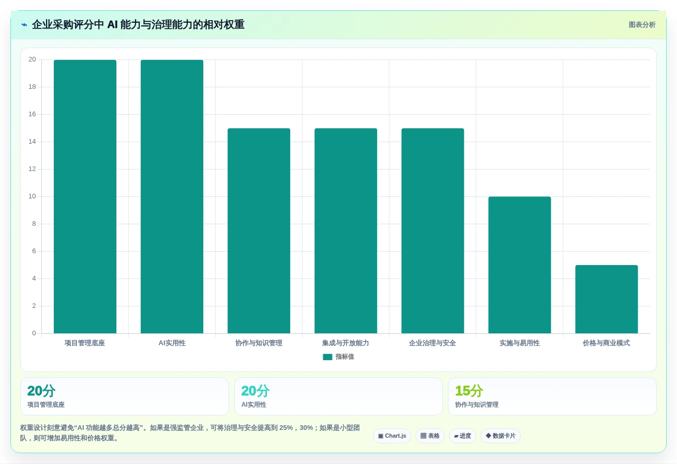The height and width of the screenshot is (464, 677).
Task: Select the 企业治理与安全 bar
Action: pyautogui.click(x=432, y=231)
